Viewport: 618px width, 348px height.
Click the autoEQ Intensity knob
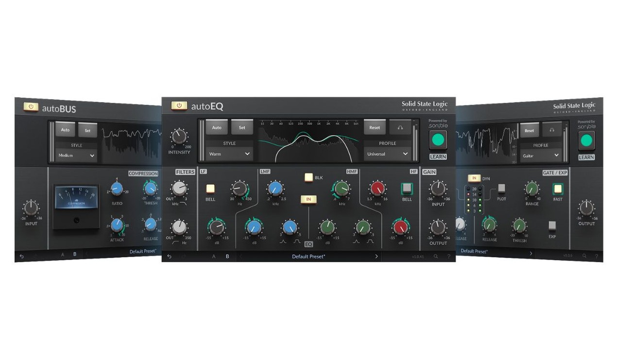(179, 137)
